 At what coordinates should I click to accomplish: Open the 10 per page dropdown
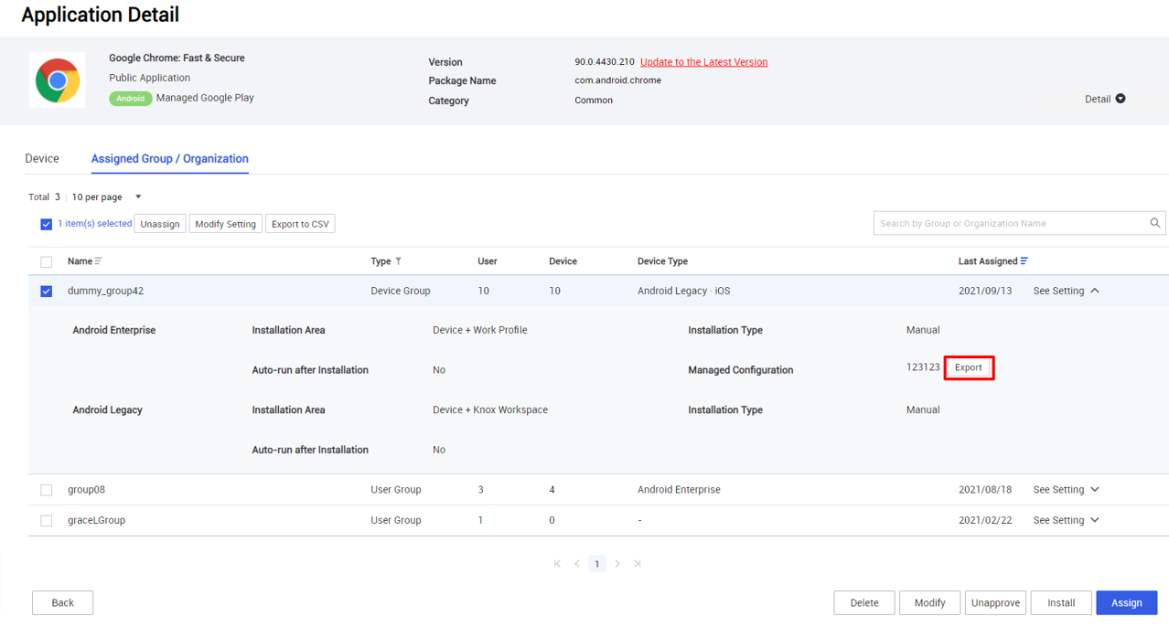click(x=137, y=197)
